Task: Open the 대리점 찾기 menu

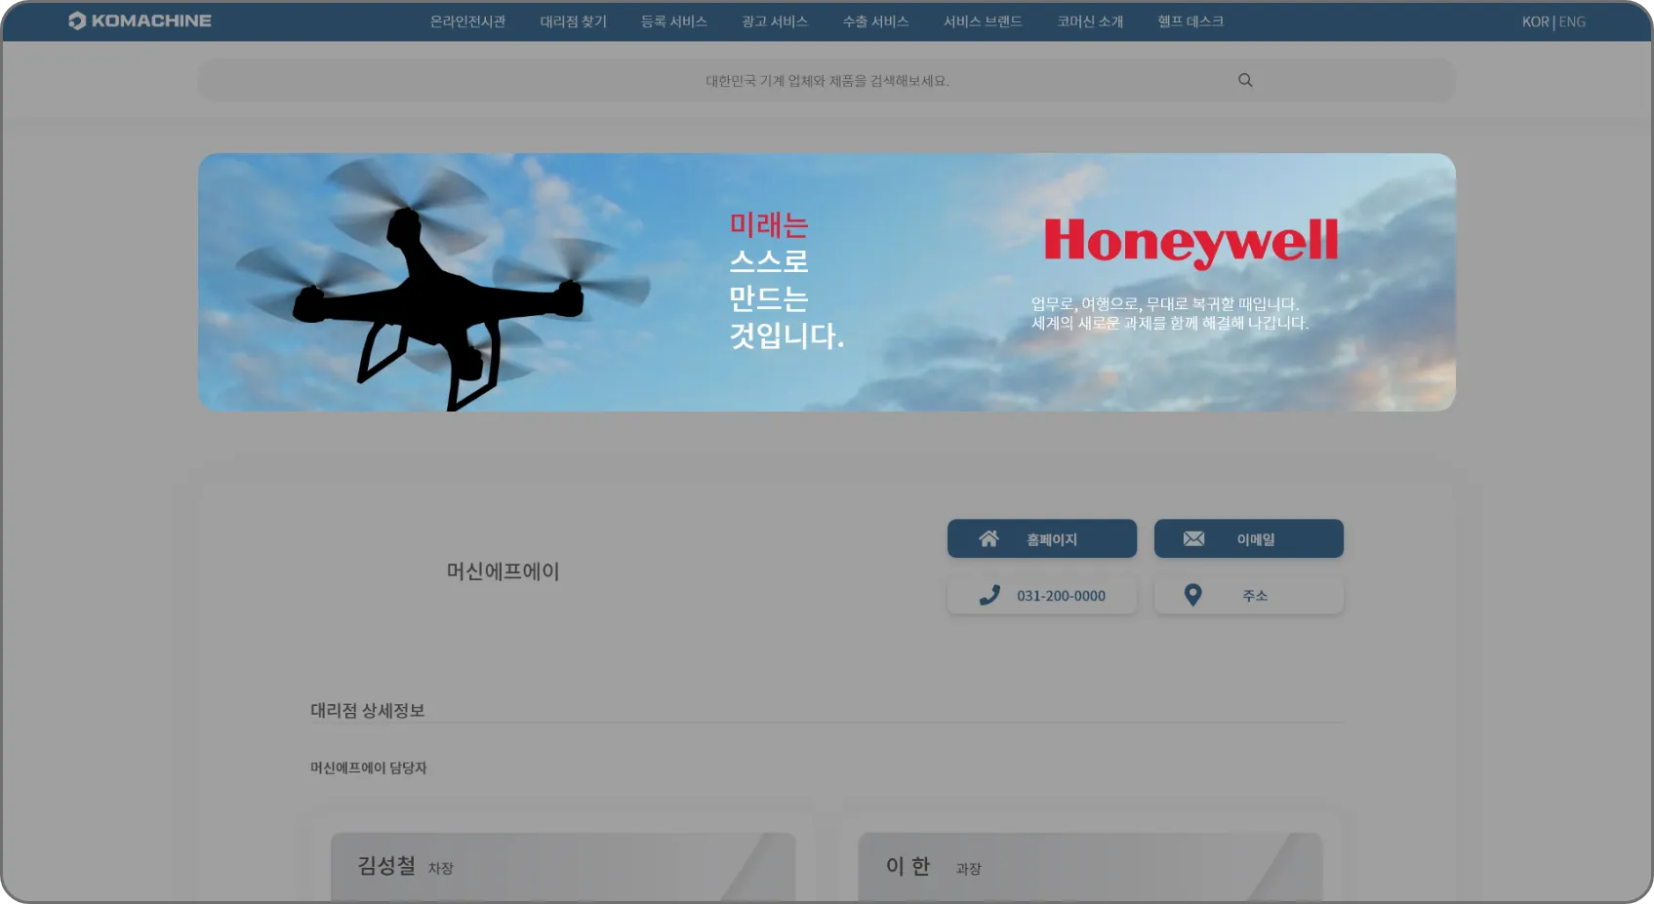Action: [573, 21]
